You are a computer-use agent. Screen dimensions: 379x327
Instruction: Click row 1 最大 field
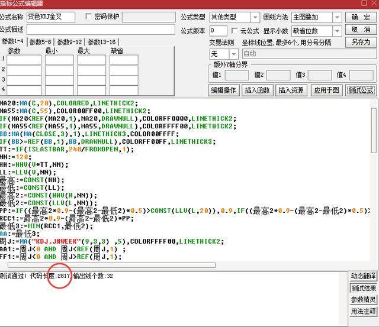click(92, 60)
